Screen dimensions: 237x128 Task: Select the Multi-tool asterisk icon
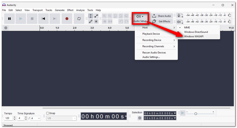[96, 21]
